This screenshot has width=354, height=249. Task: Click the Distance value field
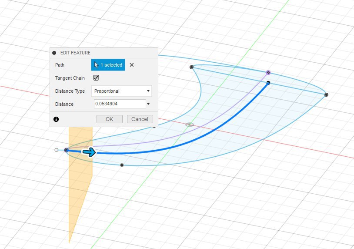[x=120, y=104]
